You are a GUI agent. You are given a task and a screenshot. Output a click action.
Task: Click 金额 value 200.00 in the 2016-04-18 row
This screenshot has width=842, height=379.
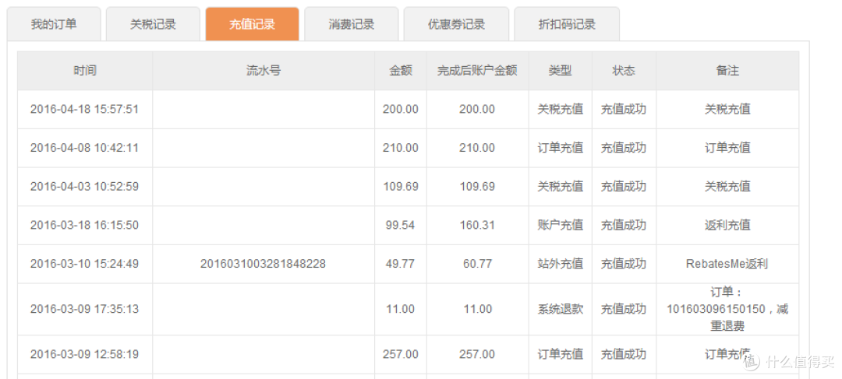click(401, 110)
